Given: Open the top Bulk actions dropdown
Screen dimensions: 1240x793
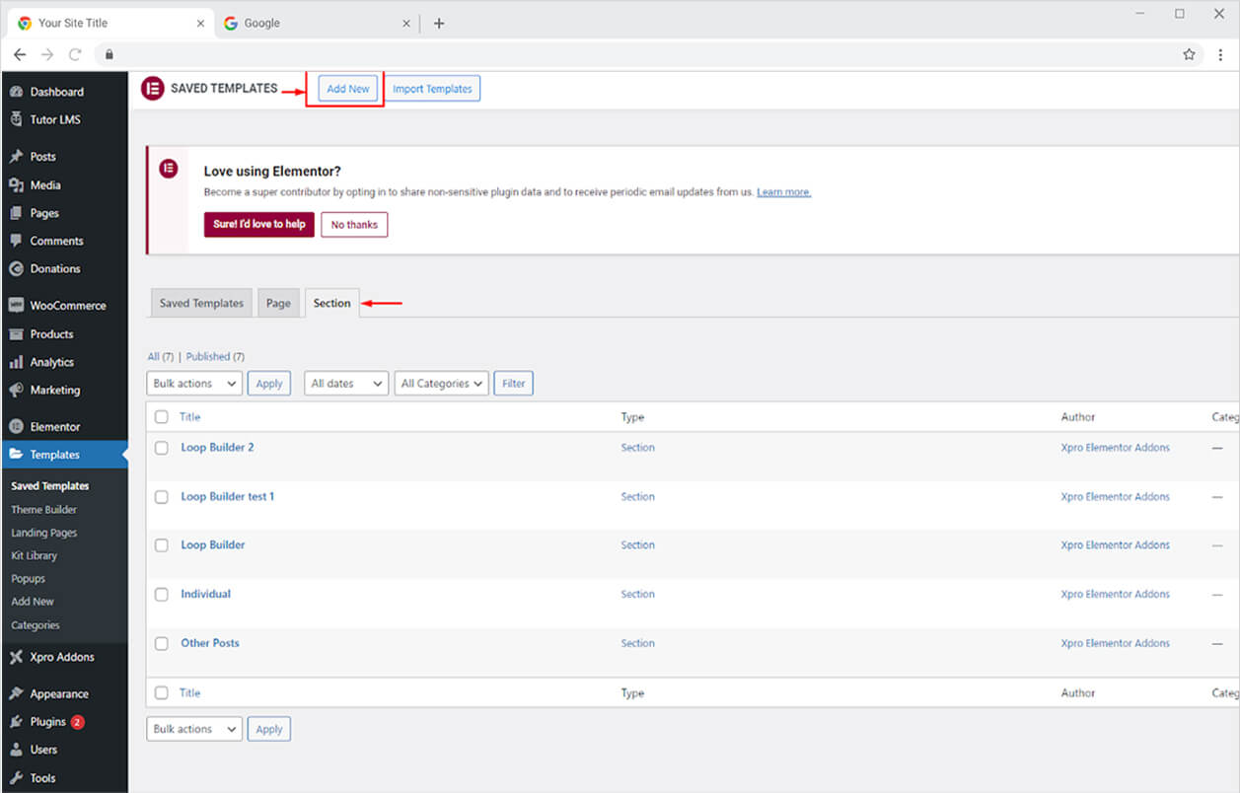Looking at the screenshot, I should 194,384.
